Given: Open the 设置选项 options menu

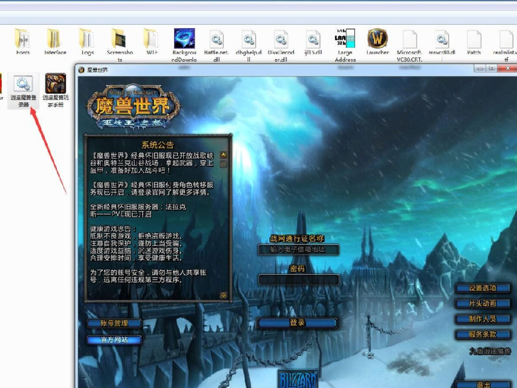Looking at the screenshot, I should coord(484,289).
